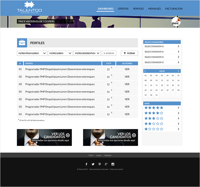Open the Instagram footer icon
This screenshot has width=200, height=187.
(113, 164)
